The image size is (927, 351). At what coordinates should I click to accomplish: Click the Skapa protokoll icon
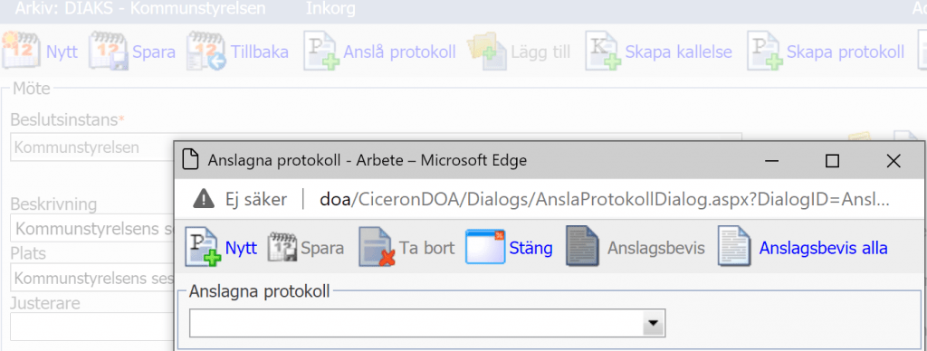point(765,52)
